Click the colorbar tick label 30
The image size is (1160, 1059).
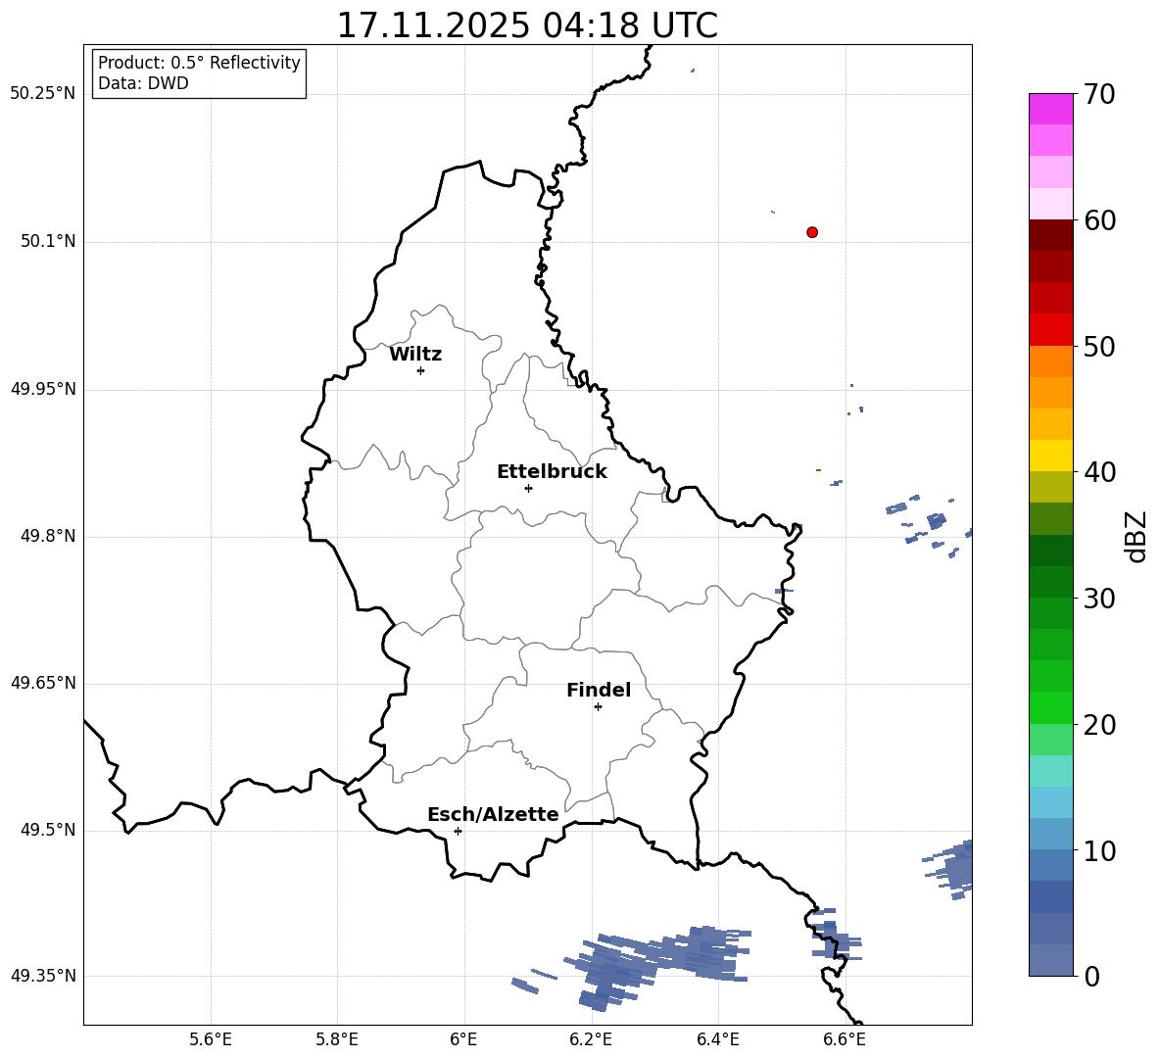1099,599
